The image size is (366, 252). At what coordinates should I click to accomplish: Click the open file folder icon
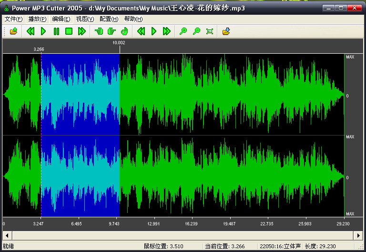pos(13,31)
